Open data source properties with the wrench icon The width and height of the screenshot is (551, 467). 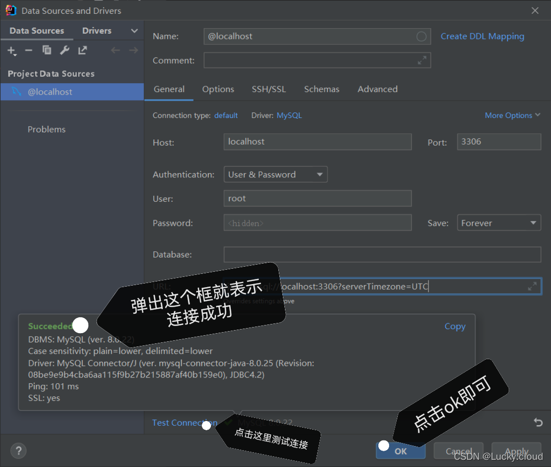click(x=64, y=51)
